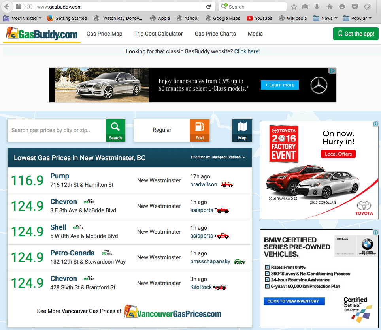Image resolution: width=381 pixels, height=330 pixels.
Task: Go to browser home icon
Action: pos(330,7)
